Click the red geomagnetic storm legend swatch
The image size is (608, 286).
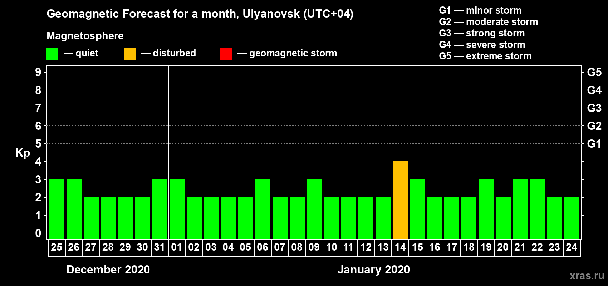click(226, 54)
